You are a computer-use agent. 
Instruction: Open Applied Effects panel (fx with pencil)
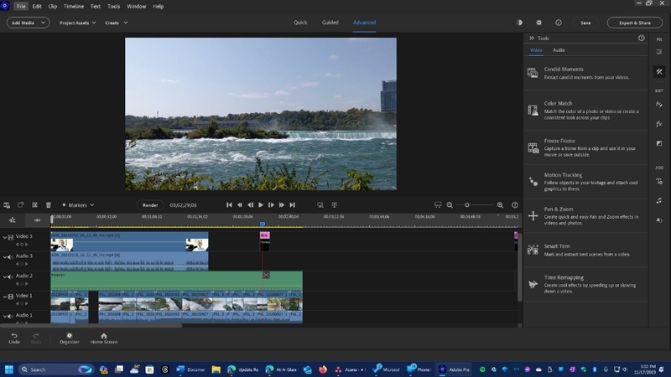659,104
